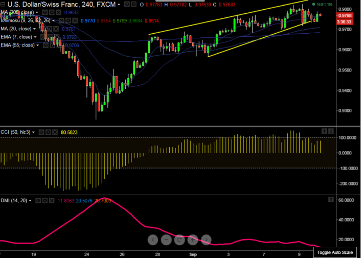Remove the MA (200, close) indicator
The width and height of the screenshot is (361, 258).
coord(58,12)
